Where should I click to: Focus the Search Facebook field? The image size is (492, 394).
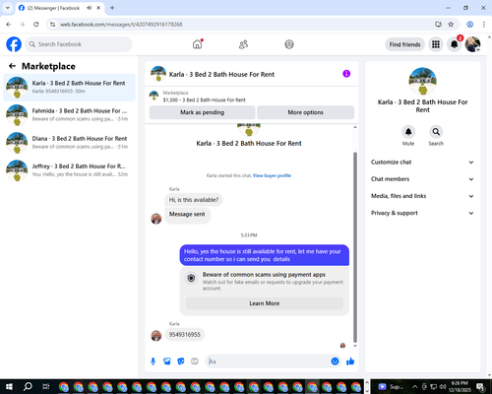[79, 44]
